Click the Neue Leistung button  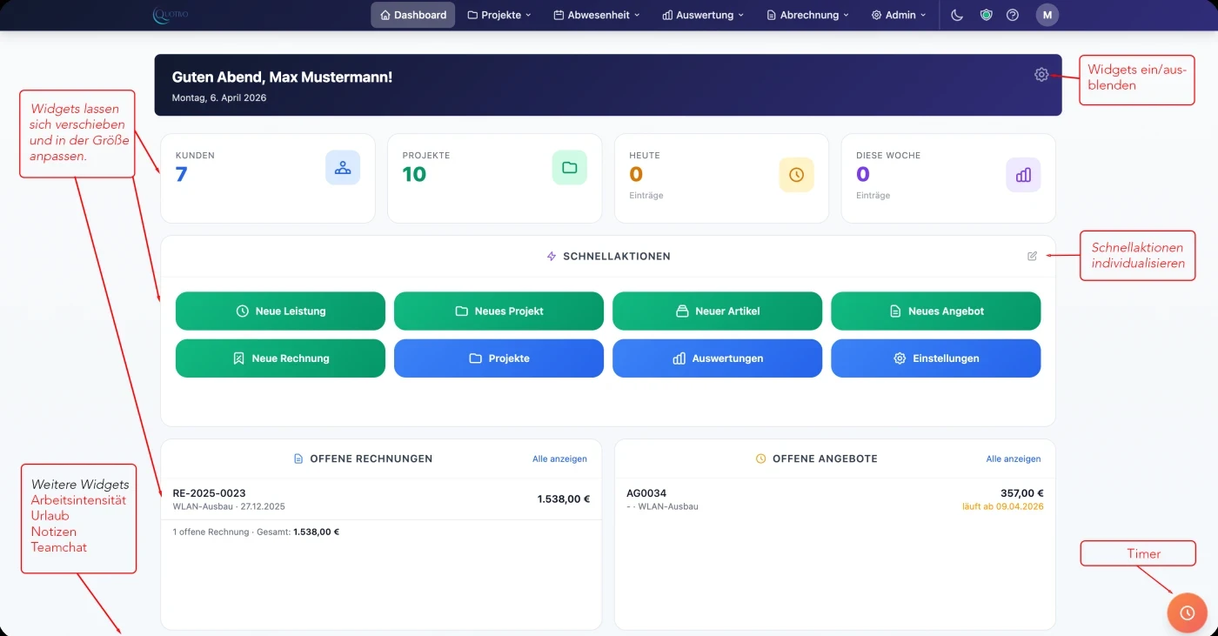click(x=280, y=311)
